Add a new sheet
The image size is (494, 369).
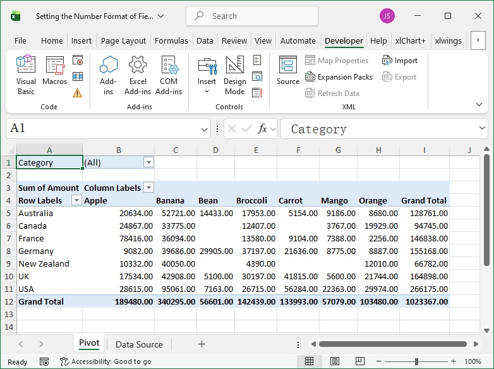[202, 344]
